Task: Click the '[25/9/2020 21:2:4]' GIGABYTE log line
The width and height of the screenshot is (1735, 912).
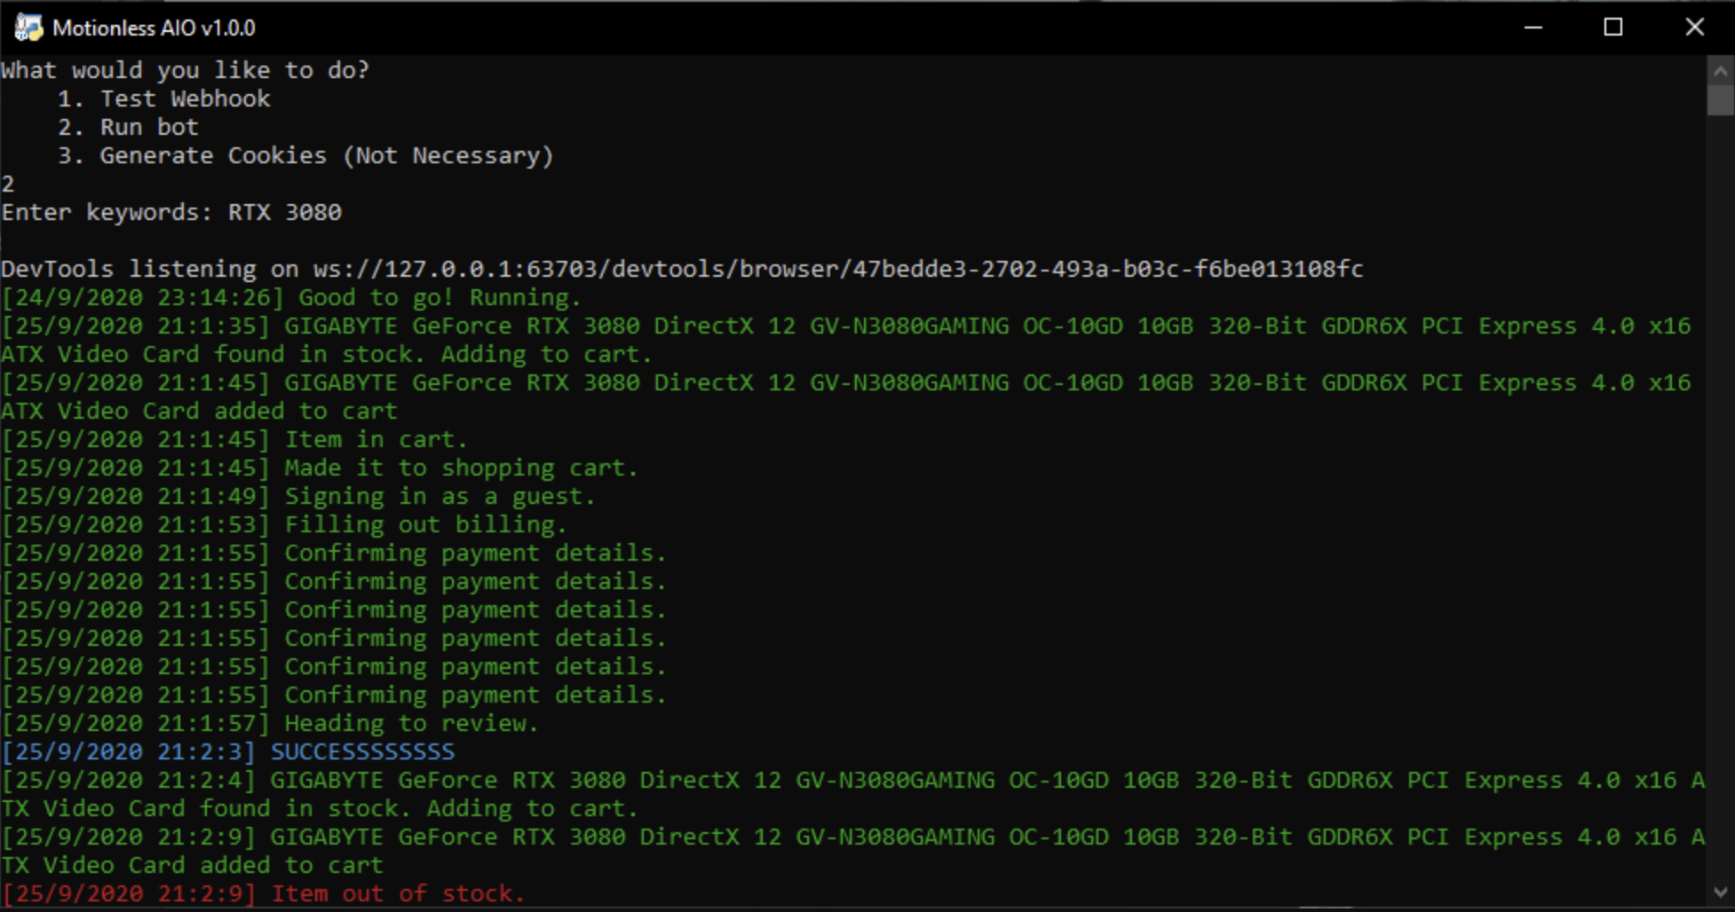Action: pos(853,794)
